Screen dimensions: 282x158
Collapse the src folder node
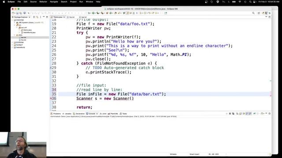15,25
